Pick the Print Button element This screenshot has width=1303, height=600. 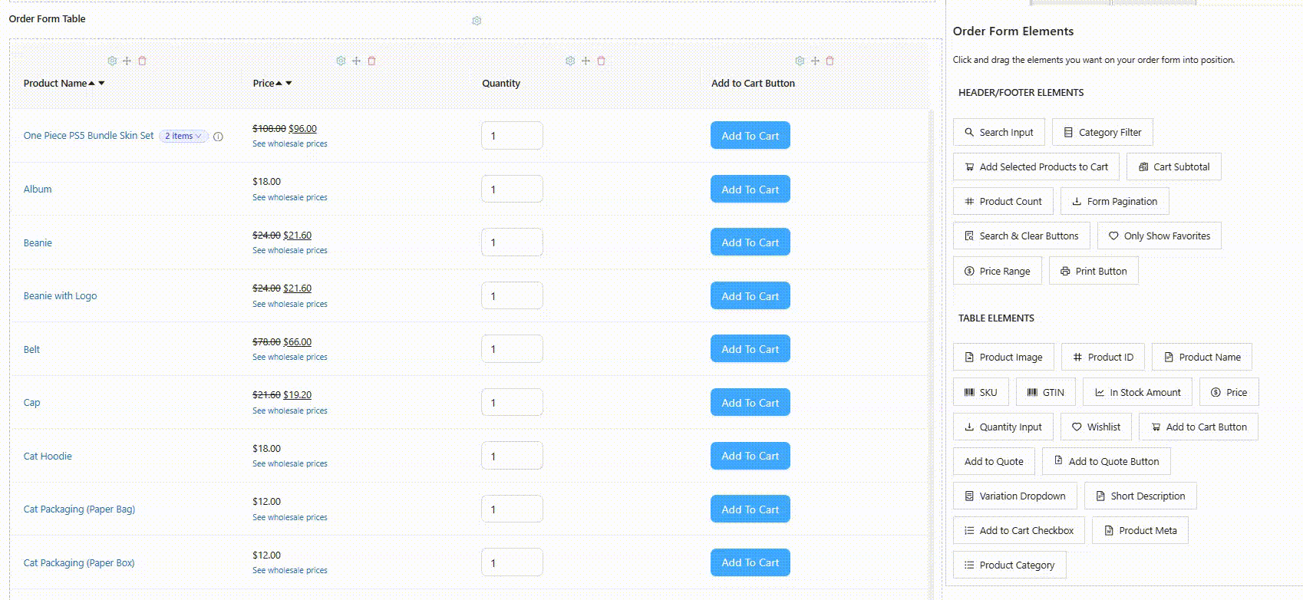click(1094, 271)
